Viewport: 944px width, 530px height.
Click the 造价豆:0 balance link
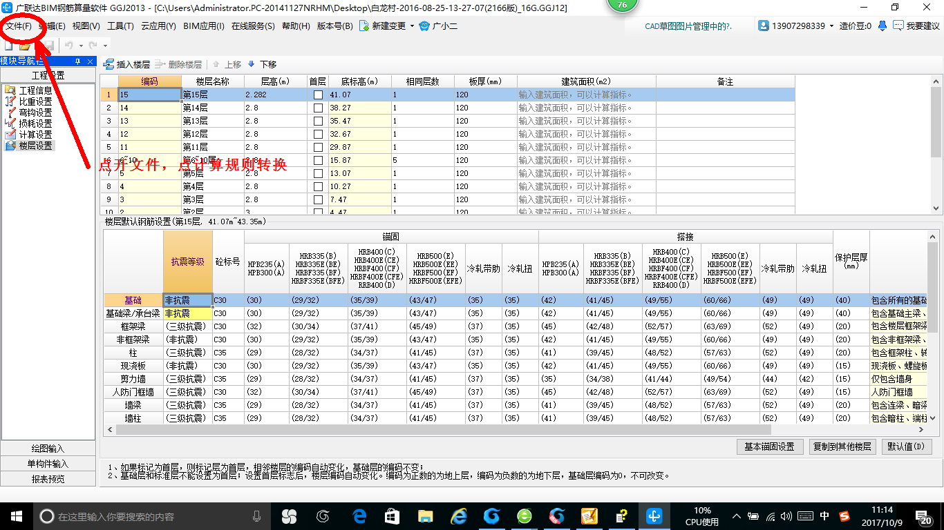tap(856, 26)
